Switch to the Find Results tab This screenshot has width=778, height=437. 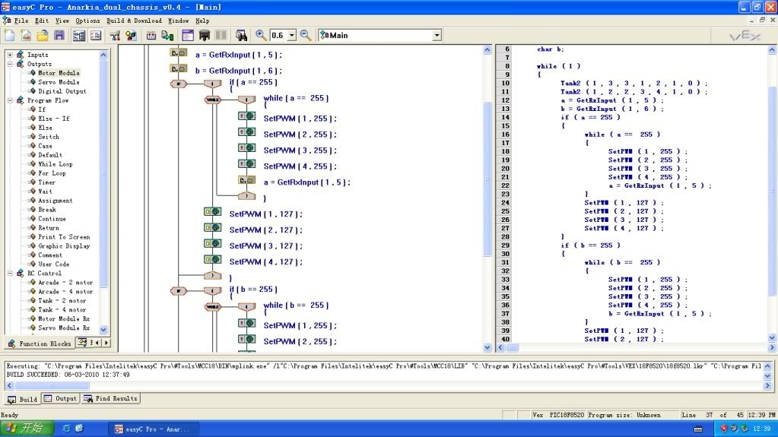[x=110, y=398]
